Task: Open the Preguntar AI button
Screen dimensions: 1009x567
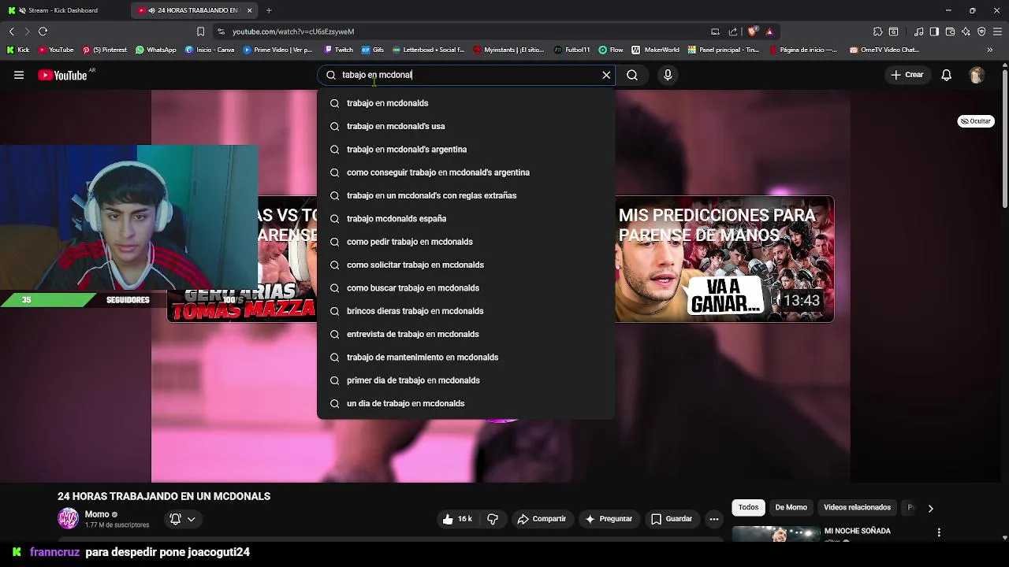Action: [608, 519]
